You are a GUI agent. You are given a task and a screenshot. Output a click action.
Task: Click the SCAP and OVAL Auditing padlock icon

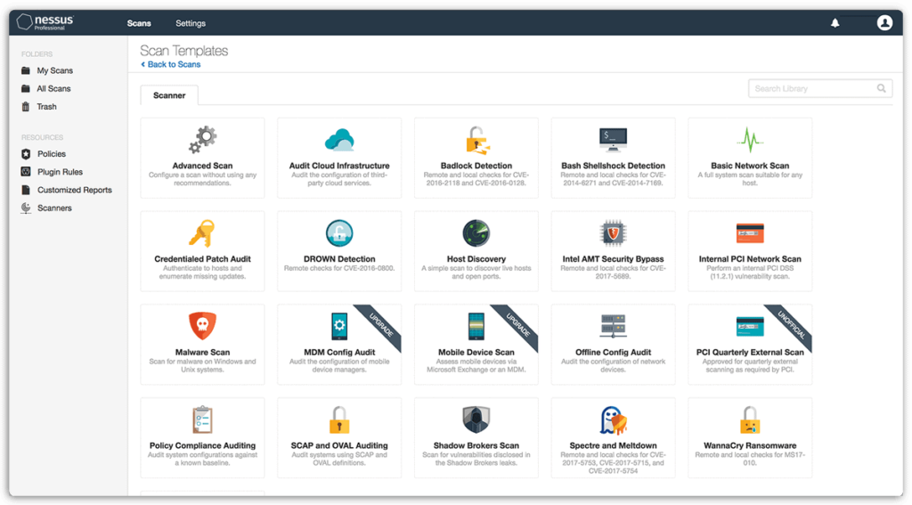[339, 420]
